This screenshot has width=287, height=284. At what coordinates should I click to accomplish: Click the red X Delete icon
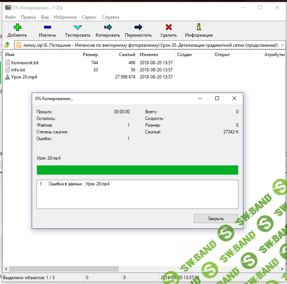169,27
